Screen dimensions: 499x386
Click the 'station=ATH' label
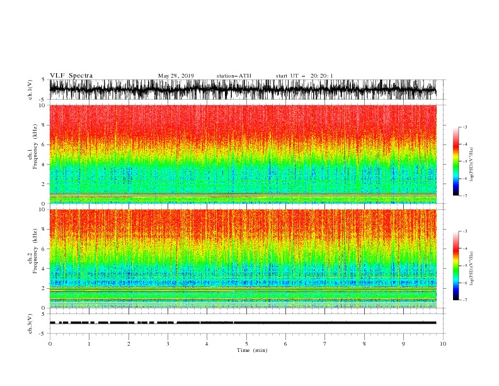pyautogui.click(x=234, y=76)
